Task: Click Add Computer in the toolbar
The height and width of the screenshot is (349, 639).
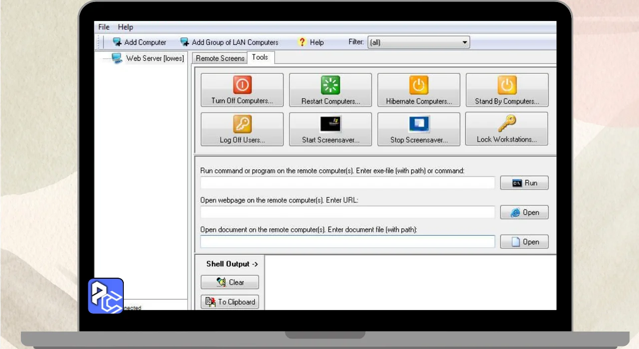Action: point(139,42)
